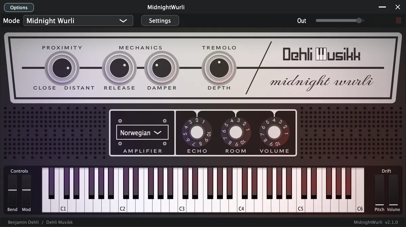The image size is (406, 227).
Task: Click the Proximity knob
Action: click(x=62, y=68)
